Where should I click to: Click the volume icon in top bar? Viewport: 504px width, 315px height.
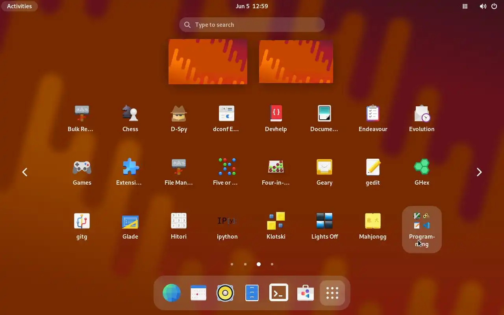coord(483,6)
